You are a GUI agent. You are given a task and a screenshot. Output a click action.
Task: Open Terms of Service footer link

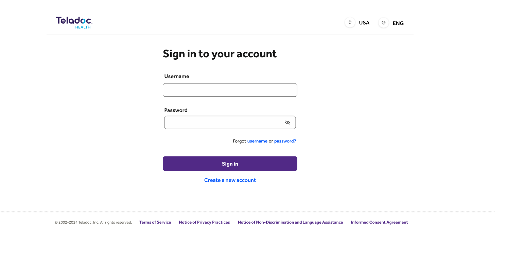tap(155, 222)
